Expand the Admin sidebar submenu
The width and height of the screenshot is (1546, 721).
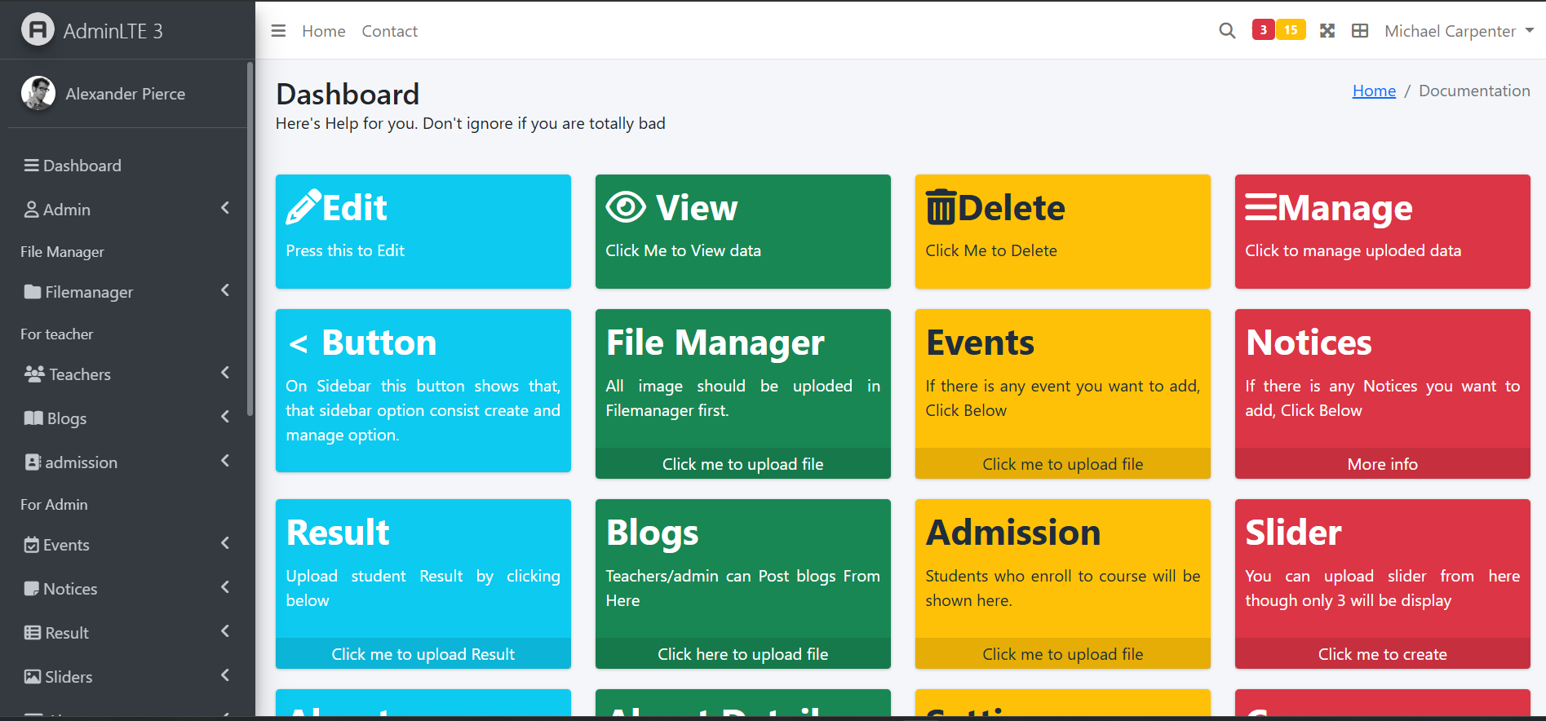(x=126, y=210)
